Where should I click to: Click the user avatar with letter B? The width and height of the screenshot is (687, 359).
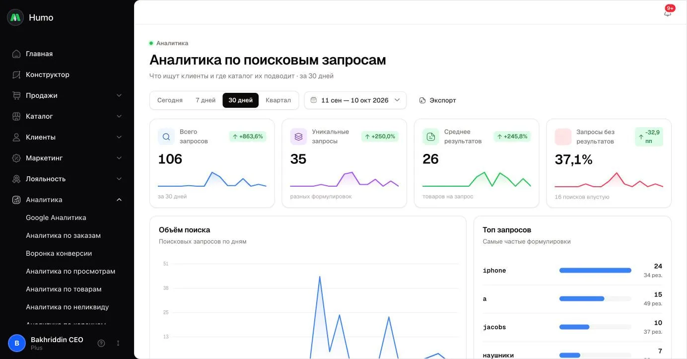coord(17,343)
